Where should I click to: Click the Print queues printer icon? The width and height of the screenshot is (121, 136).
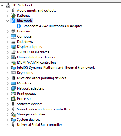(x=13, y=94)
